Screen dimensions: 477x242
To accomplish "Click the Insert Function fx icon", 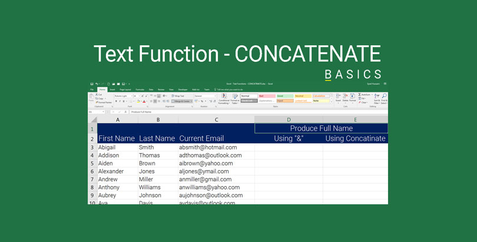I will [125, 112].
